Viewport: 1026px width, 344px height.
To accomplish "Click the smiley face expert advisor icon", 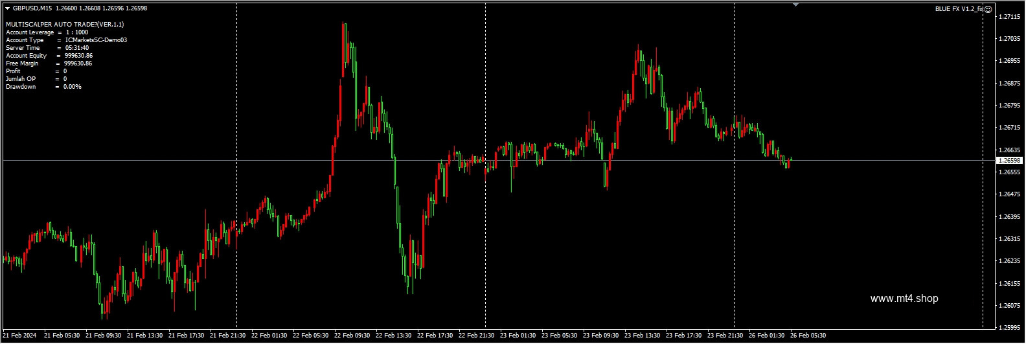I will click(x=988, y=9).
